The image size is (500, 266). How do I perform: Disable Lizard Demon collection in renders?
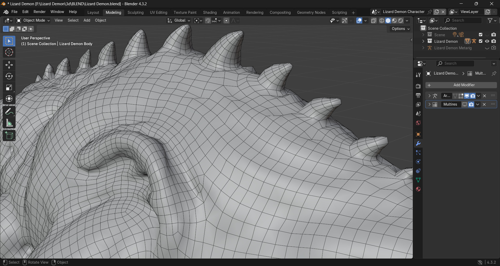[x=494, y=41]
